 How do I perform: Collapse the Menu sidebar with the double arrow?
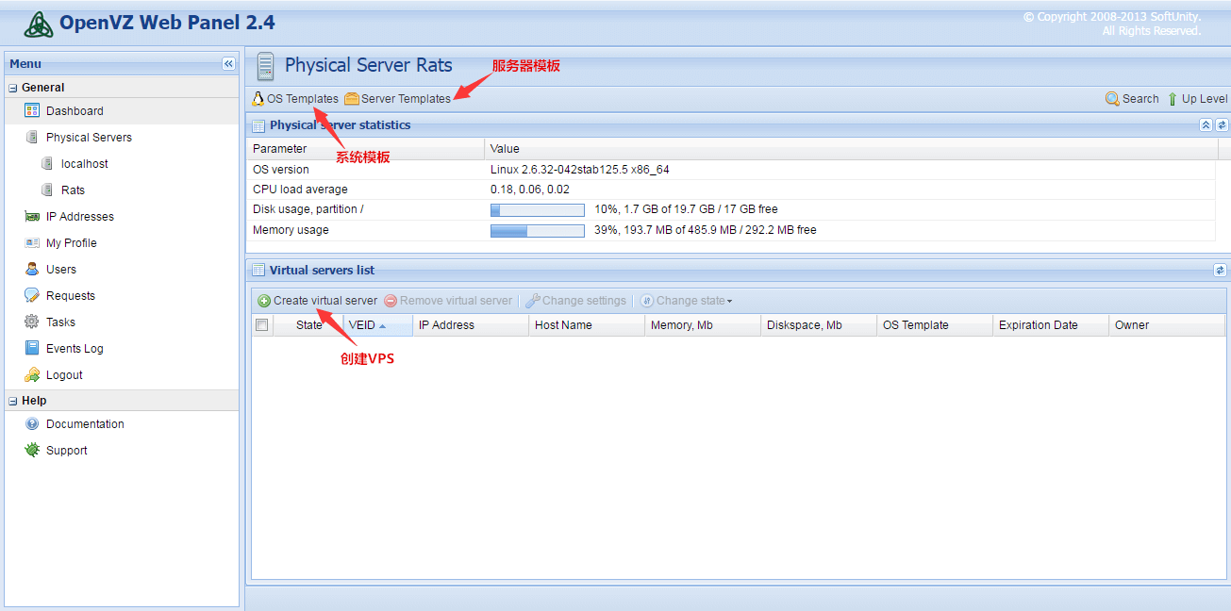tap(228, 64)
